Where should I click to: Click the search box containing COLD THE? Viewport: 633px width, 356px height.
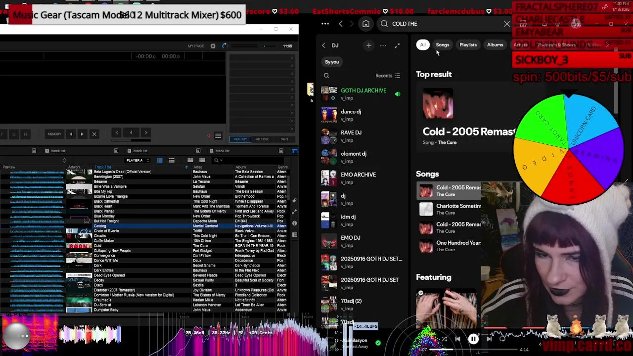point(445,24)
